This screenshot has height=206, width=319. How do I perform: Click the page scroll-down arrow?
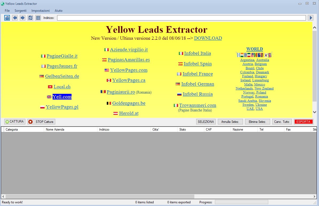[314, 112]
